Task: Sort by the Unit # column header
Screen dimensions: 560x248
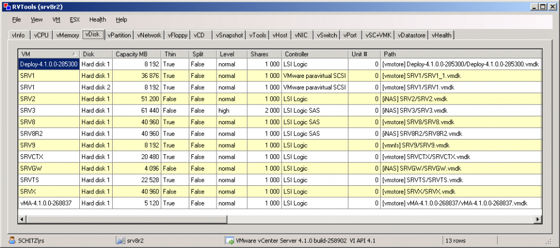Action: point(364,54)
